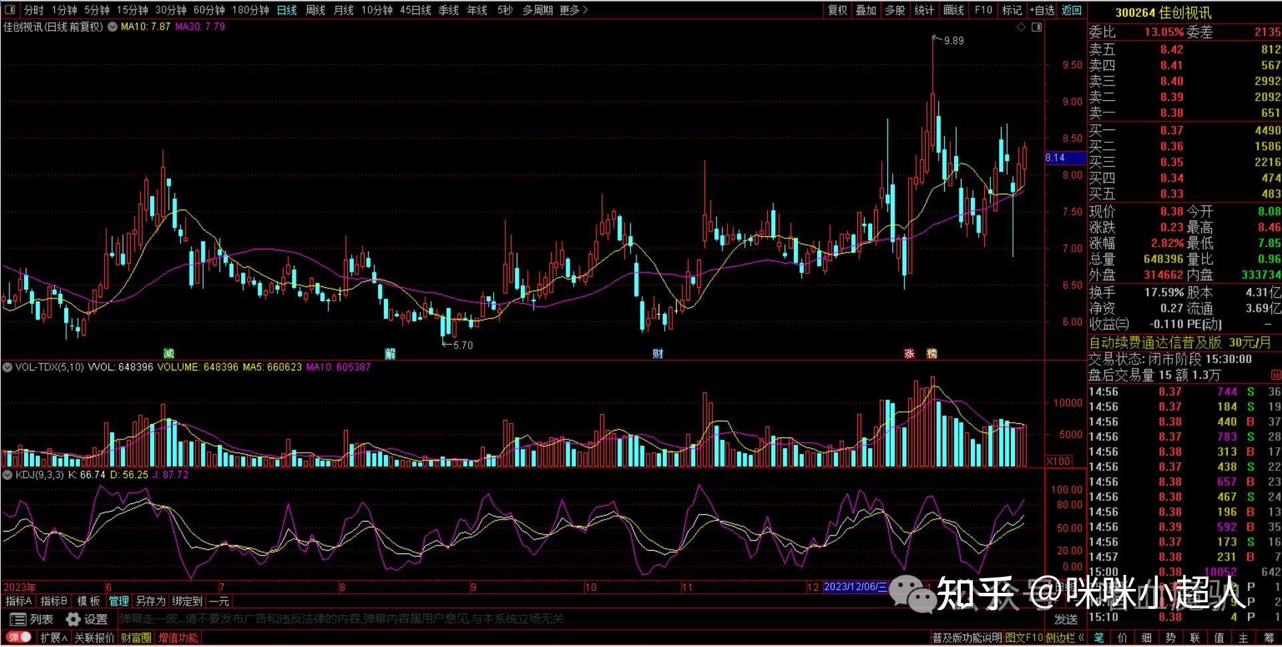Switch to 30分钟 period
The height and width of the screenshot is (647, 1282).
pyautogui.click(x=171, y=10)
